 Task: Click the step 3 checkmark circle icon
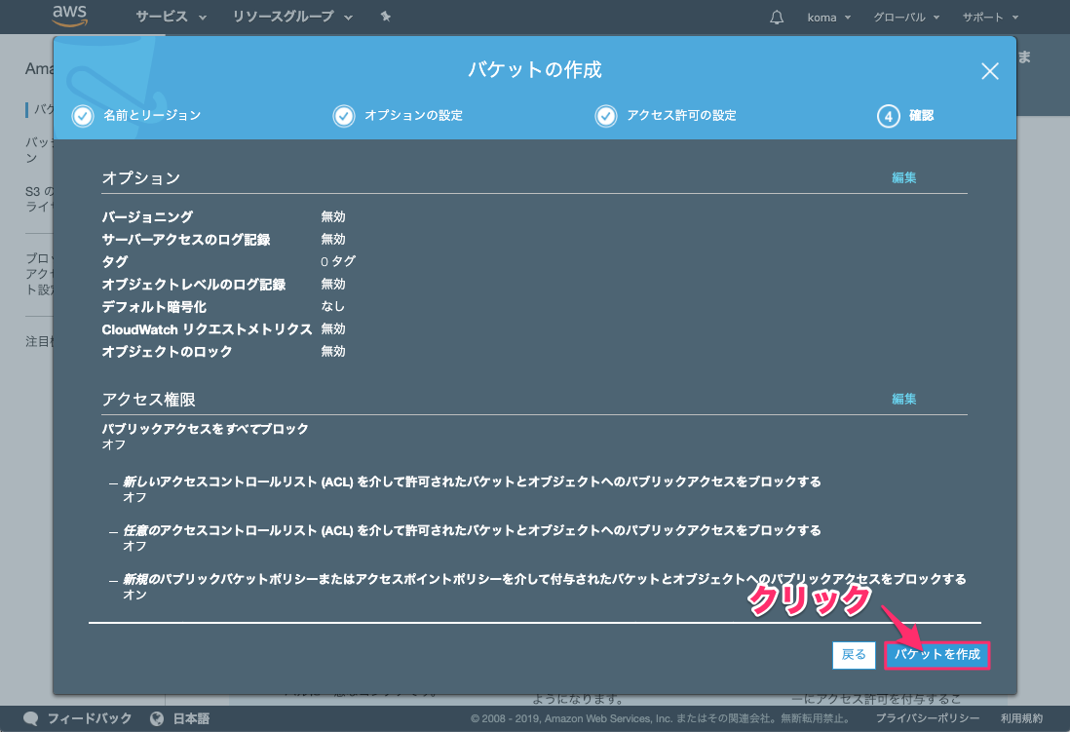(x=606, y=116)
